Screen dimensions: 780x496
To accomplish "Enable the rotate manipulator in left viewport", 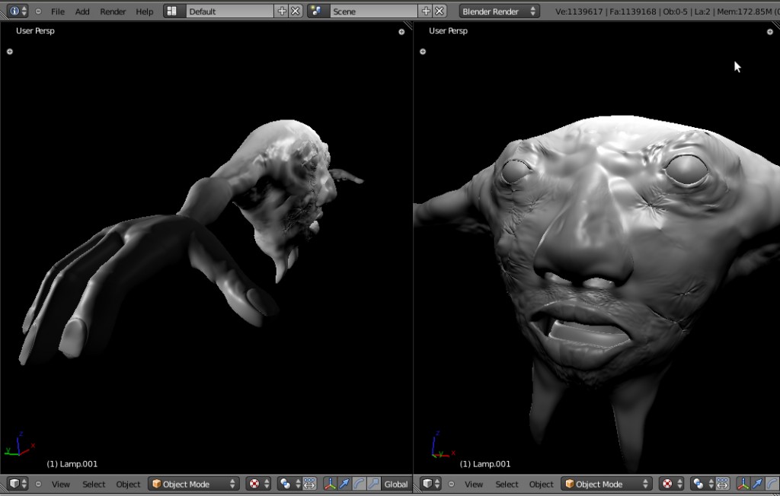I will pyautogui.click(x=358, y=484).
